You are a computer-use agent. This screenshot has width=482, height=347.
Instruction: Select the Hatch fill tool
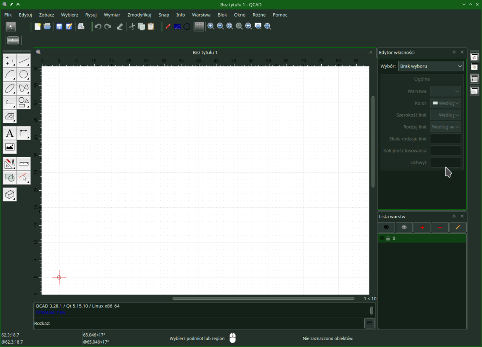(10, 117)
